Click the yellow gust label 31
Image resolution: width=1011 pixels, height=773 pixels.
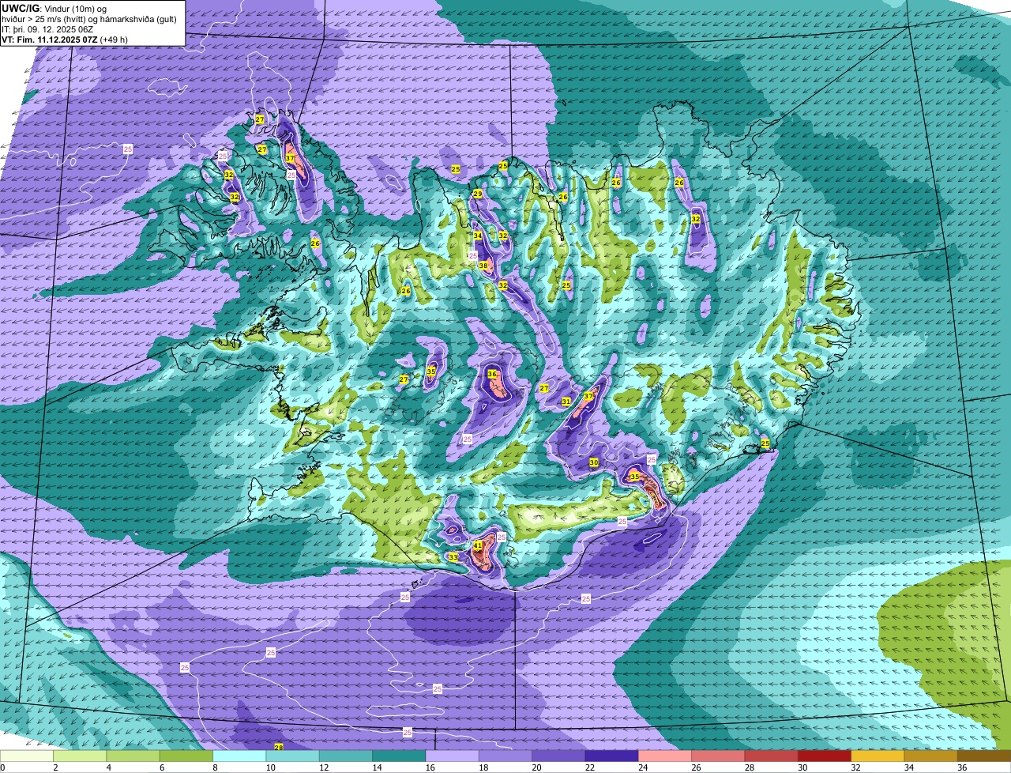tap(566, 402)
